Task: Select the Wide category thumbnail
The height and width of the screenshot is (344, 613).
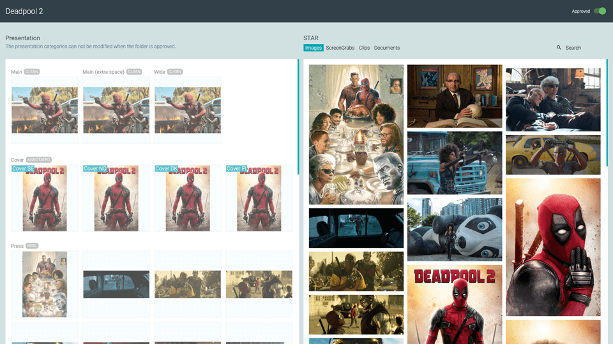Action: [188, 110]
